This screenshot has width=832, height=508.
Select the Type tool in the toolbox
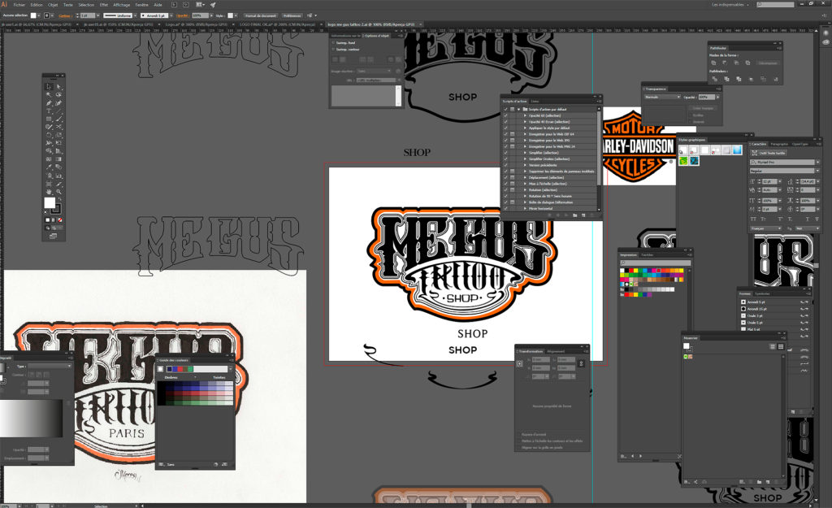pyautogui.click(x=49, y=111)
